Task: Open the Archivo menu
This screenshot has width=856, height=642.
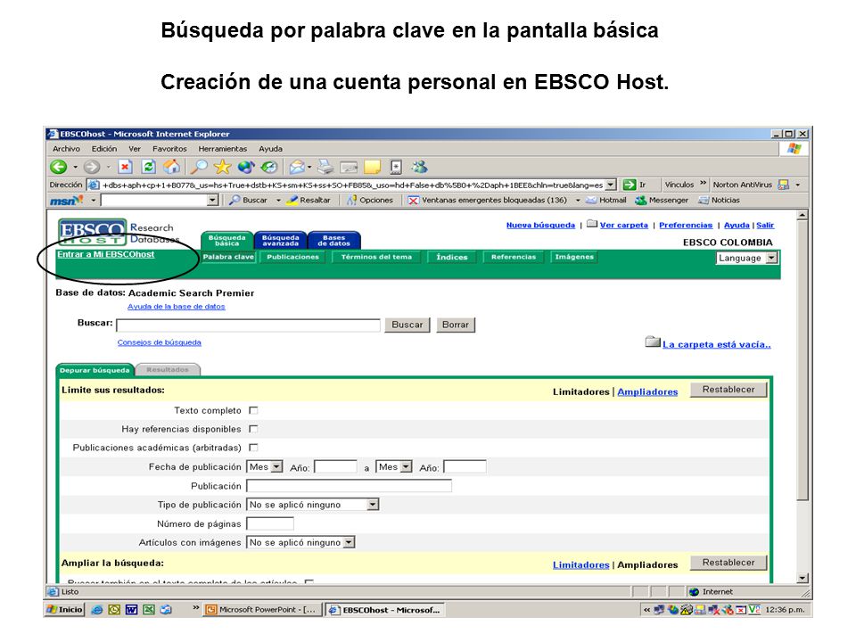Action: point(66,149)
